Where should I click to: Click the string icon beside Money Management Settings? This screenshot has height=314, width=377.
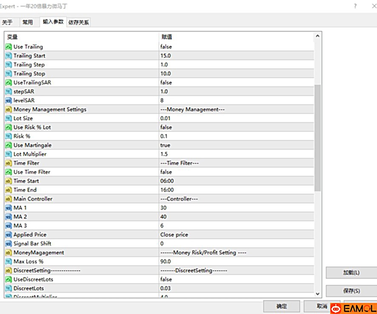coord(9,109)
